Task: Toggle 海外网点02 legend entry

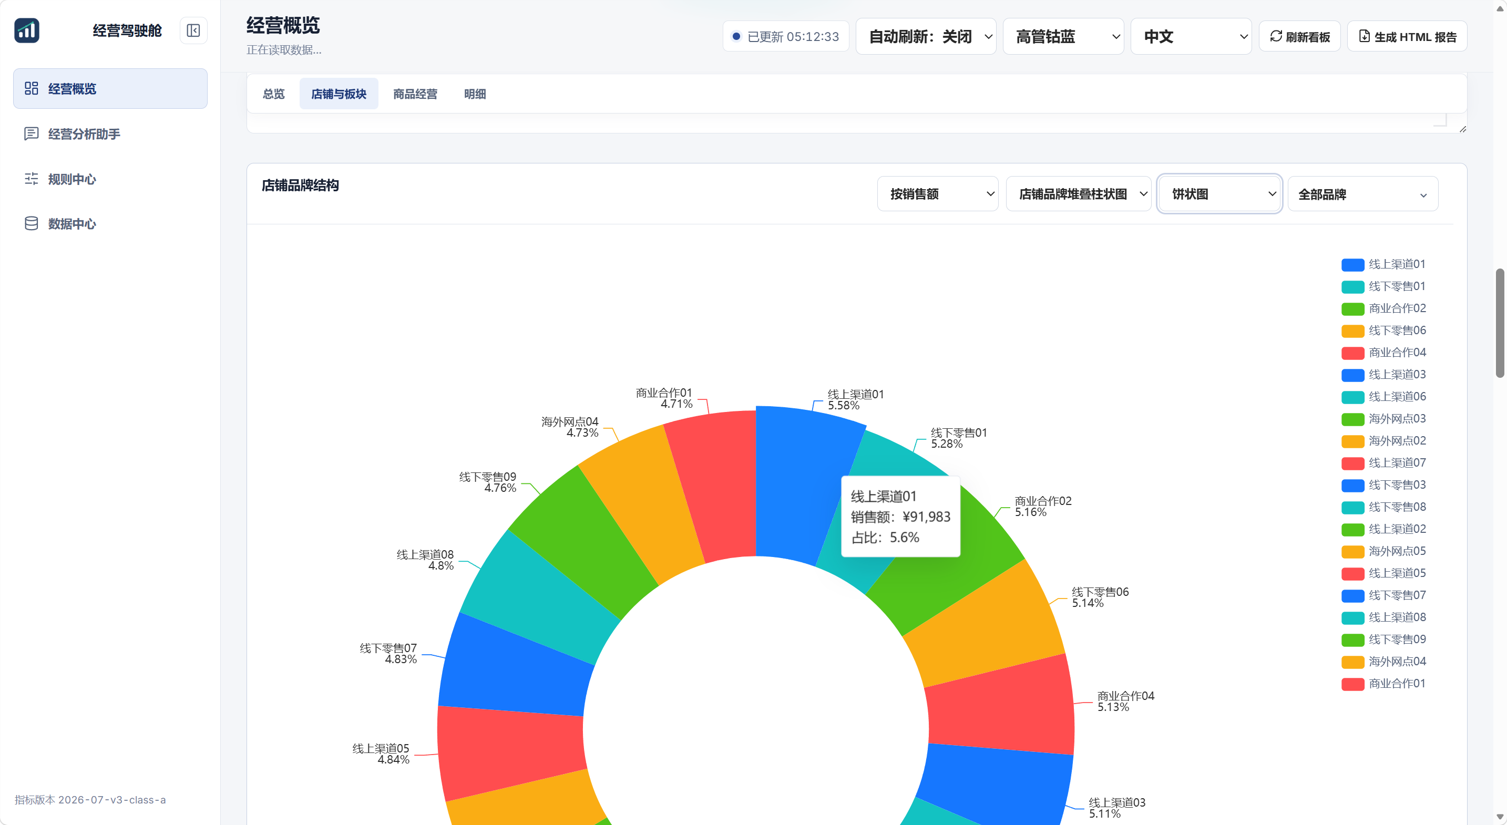Action: click(1383, 441)
